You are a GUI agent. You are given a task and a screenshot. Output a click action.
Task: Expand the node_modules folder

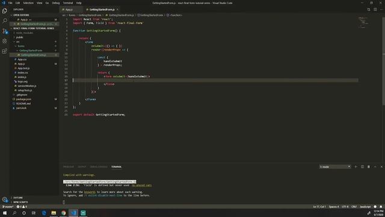coord(34,33)
